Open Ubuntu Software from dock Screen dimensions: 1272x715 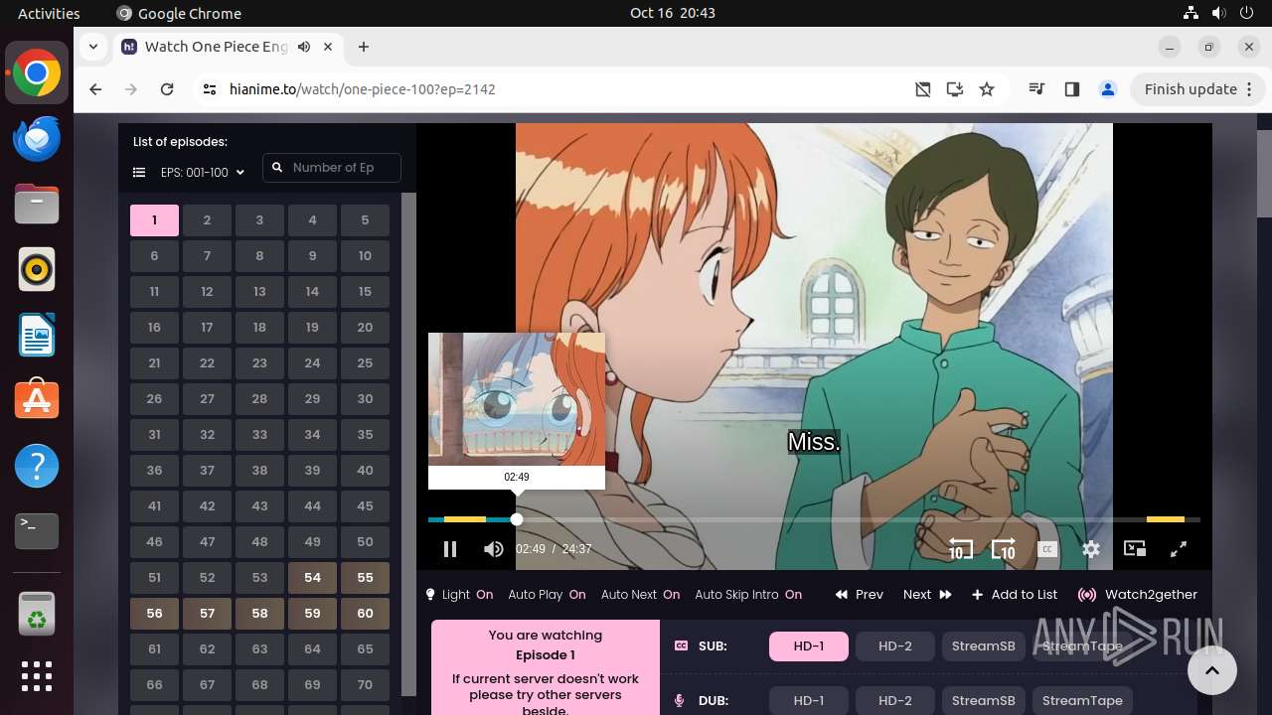coord(37,400)
